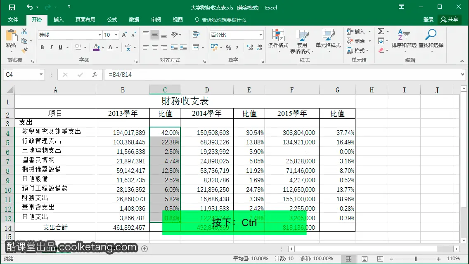
Task: Click the merge and center icon
Action: [x=196, y=47]
